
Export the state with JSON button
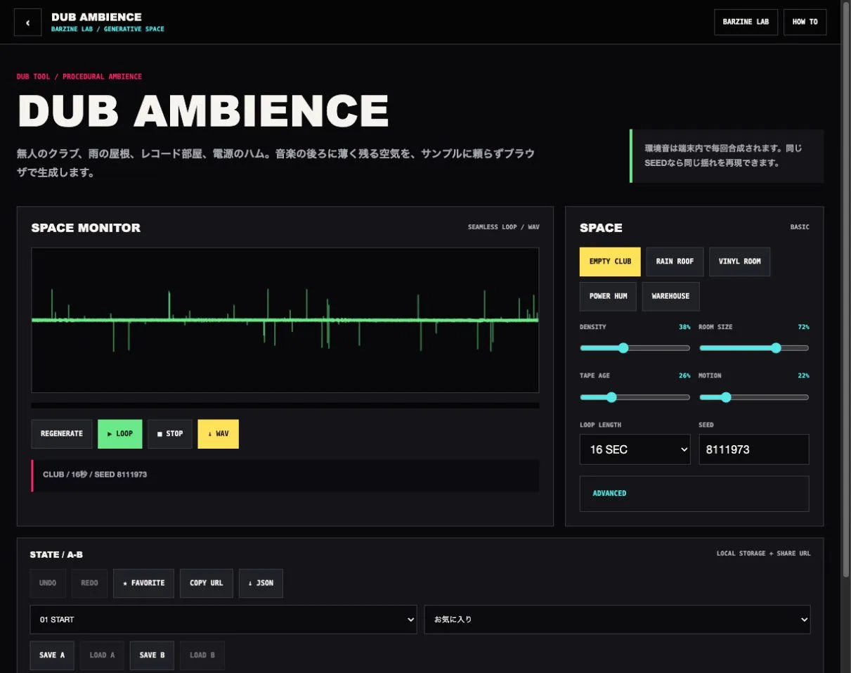tap(261, 583)
